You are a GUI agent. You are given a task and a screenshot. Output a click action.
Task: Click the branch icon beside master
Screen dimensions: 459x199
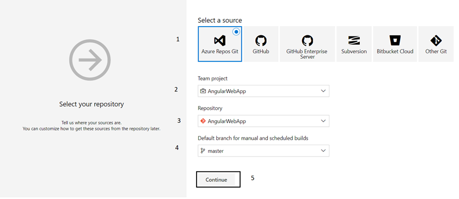(x=203, y=151)
